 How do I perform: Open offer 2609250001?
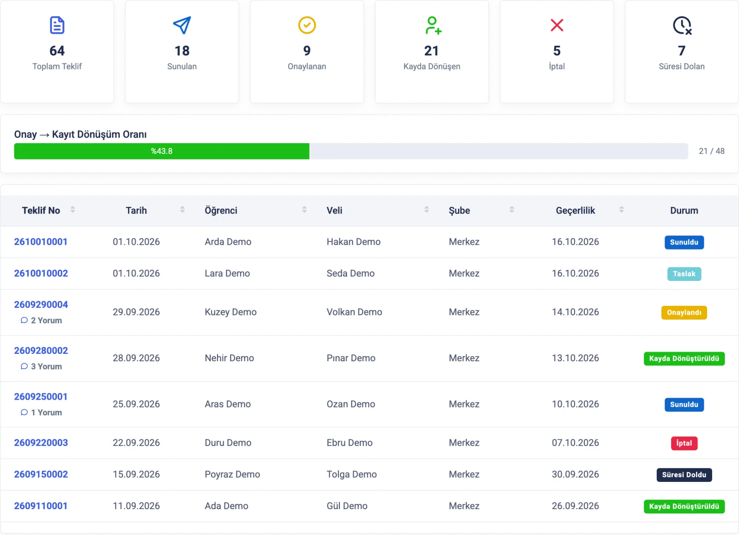tap(41, 396)
